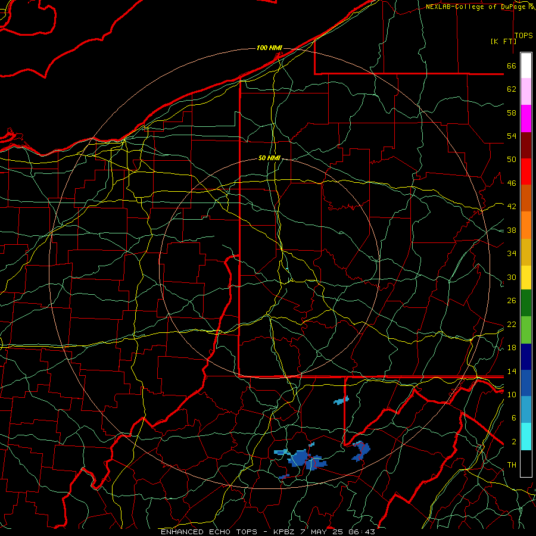Click the 50 NMI range ring label
536x536 pixels.
[269, 158]
